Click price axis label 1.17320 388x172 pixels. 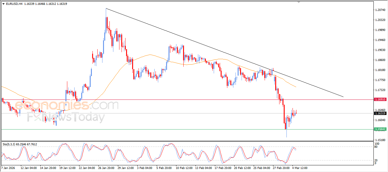click(380, 90)
